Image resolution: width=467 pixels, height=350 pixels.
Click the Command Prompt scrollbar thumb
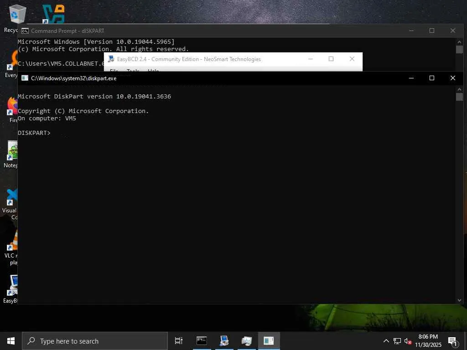tap(459, 49)
